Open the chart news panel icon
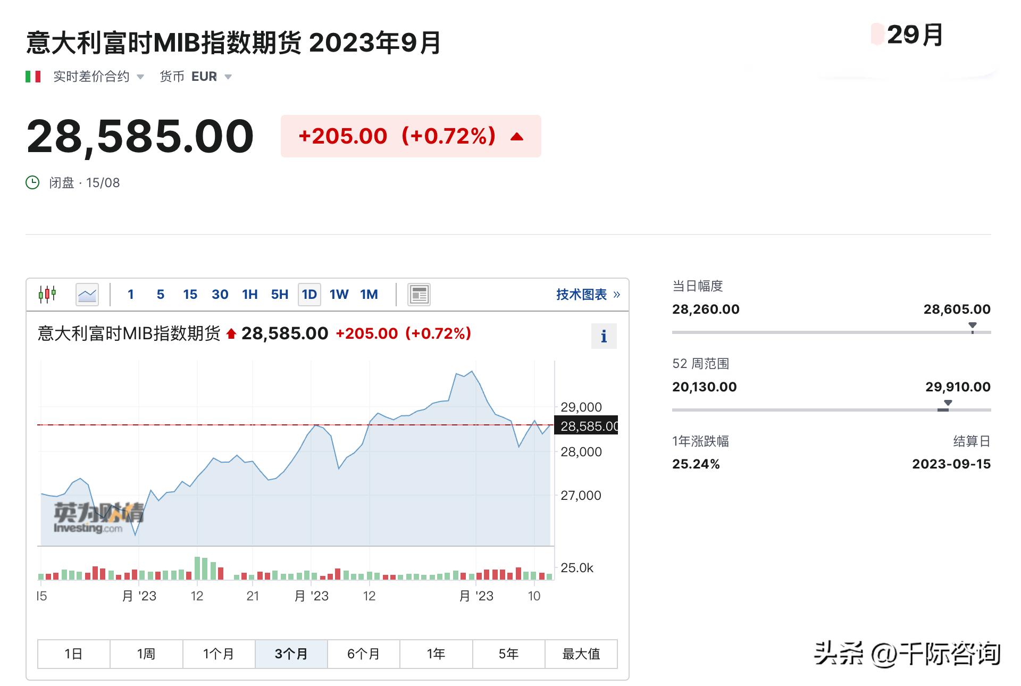 coord(420,294)
